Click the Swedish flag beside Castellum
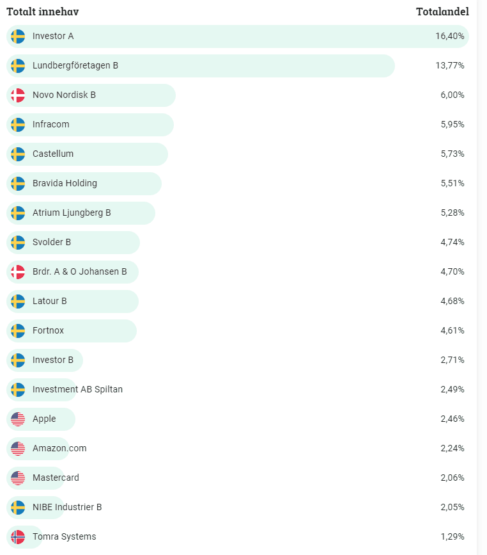Image resolution: width=487 pixels, height=555 pixels. [18, 154]
